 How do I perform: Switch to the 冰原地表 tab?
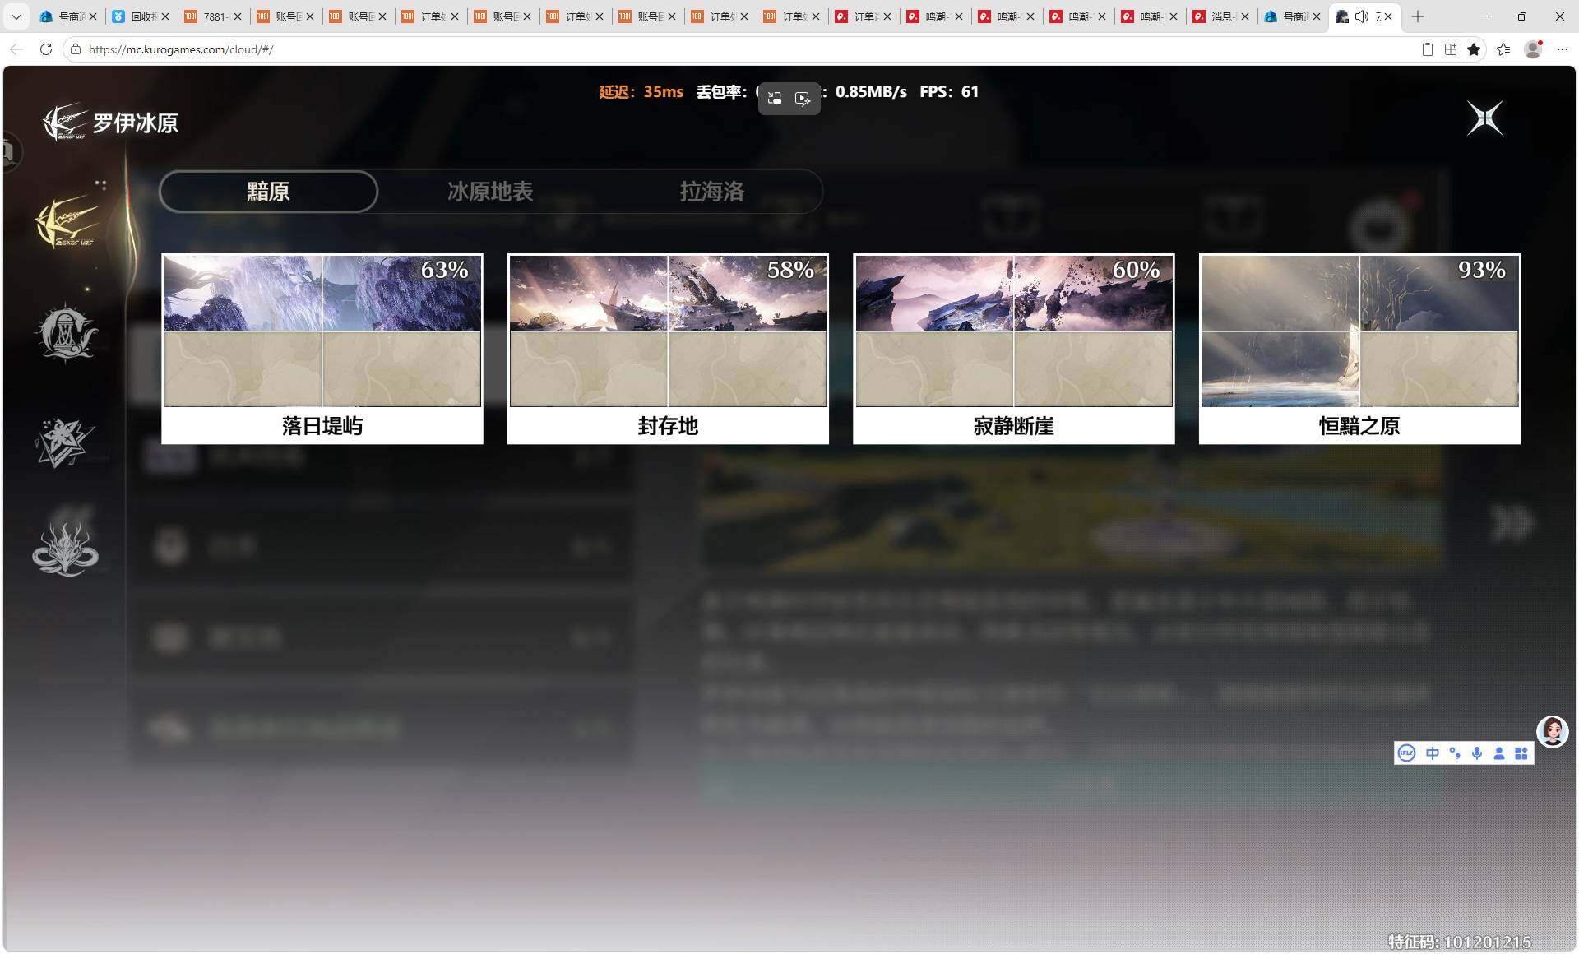pyautogui.click(x=490, y=192)
